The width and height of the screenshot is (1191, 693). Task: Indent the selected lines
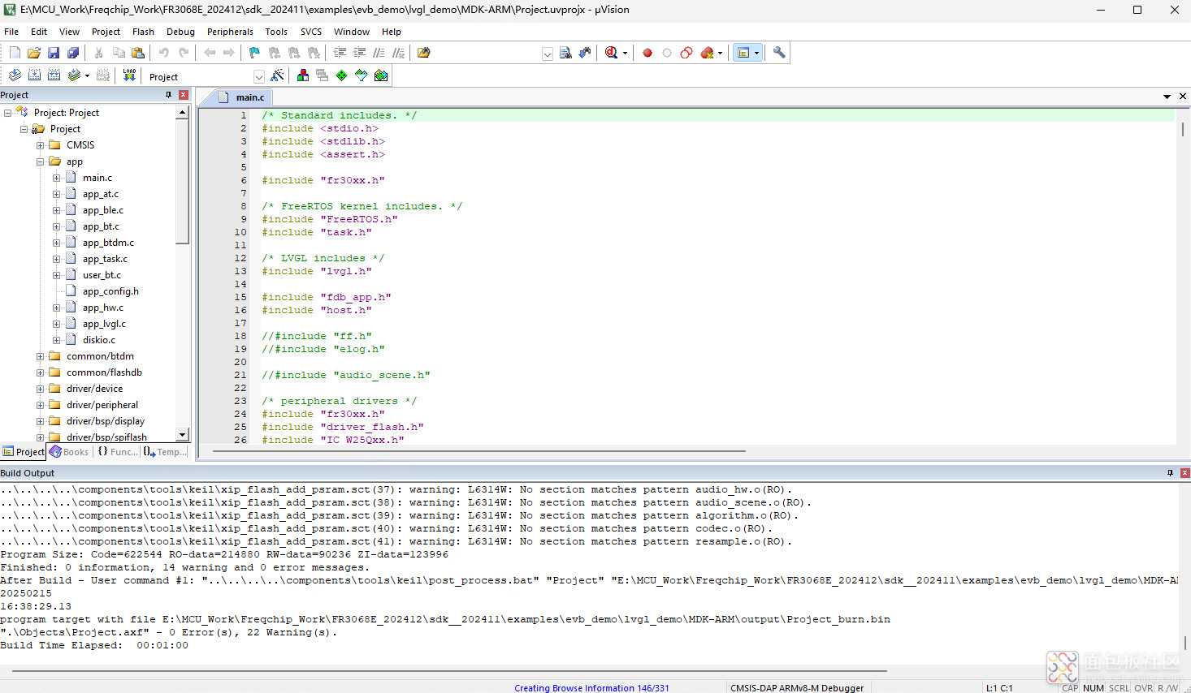[x=340, y=53]
